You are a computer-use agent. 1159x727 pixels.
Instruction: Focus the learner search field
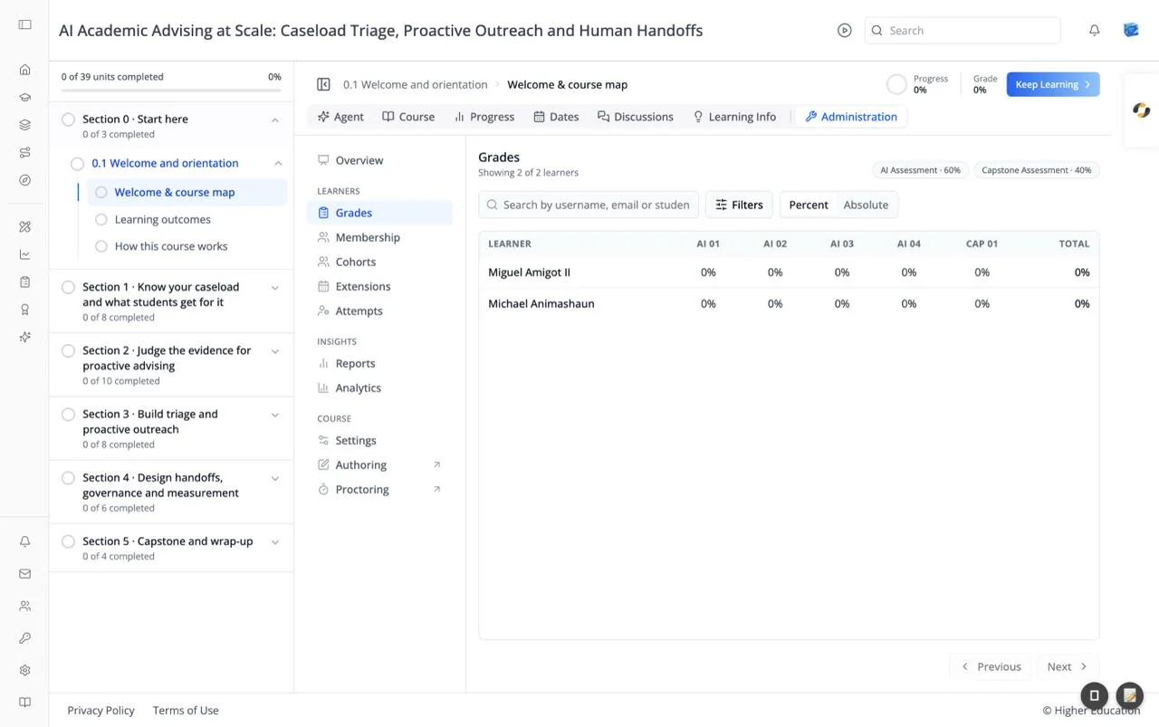589,205
